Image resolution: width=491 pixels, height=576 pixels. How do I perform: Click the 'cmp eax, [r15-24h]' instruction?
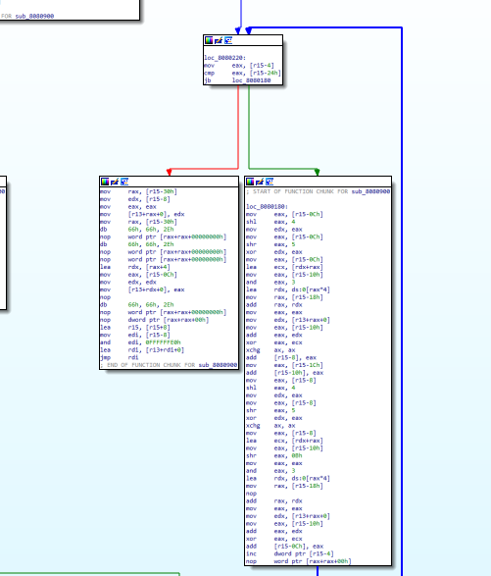[242, 73]
